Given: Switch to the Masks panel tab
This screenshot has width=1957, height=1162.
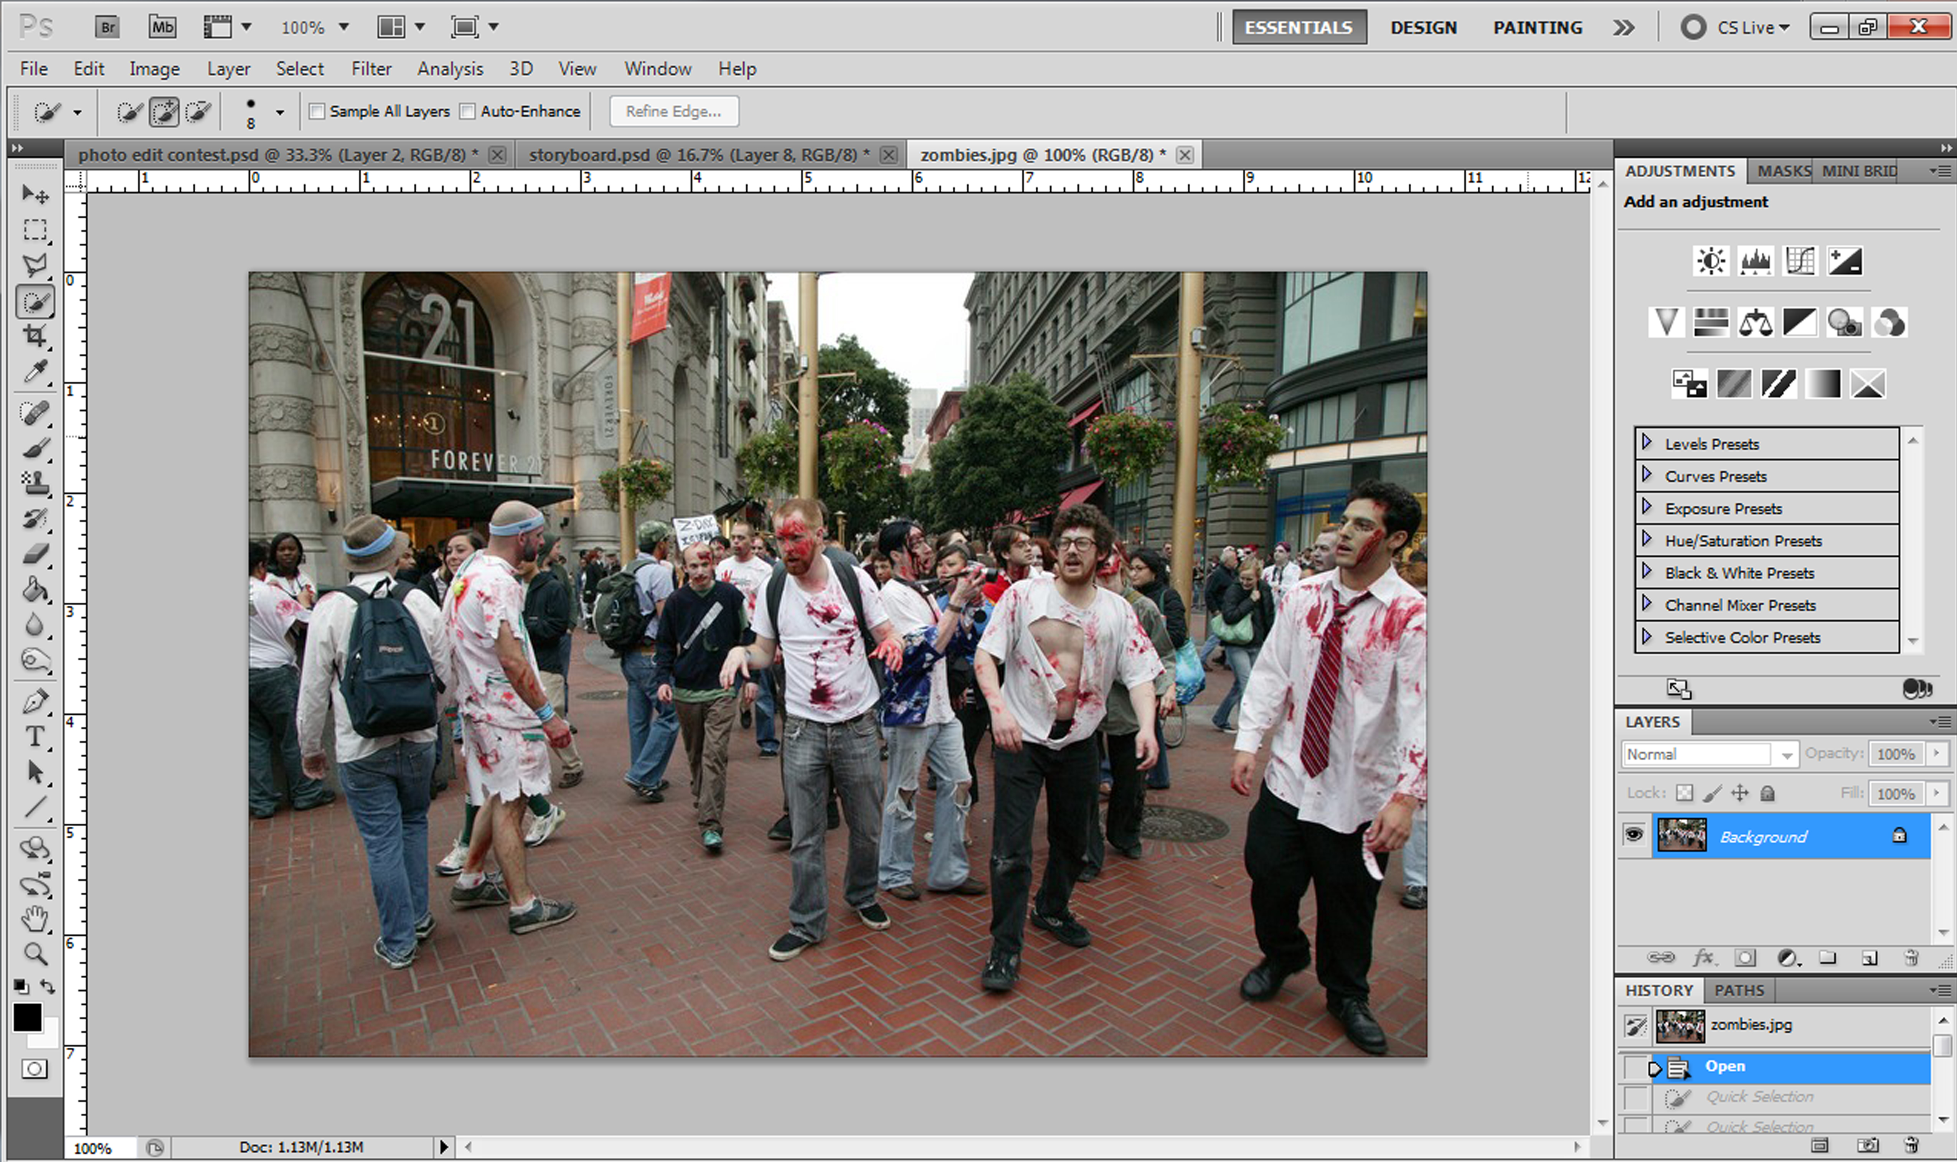Looking at the screenshot, I should 1783,171.
